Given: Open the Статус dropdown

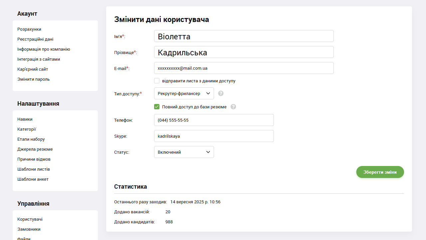Looking at the screenshot, I should point(184,152).
